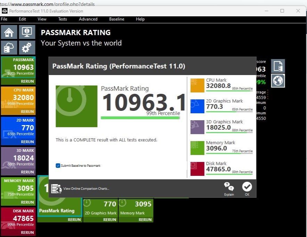This screenshot has width=307, height=237.
Task: Open the Tests menu
Action: [63, 19]
